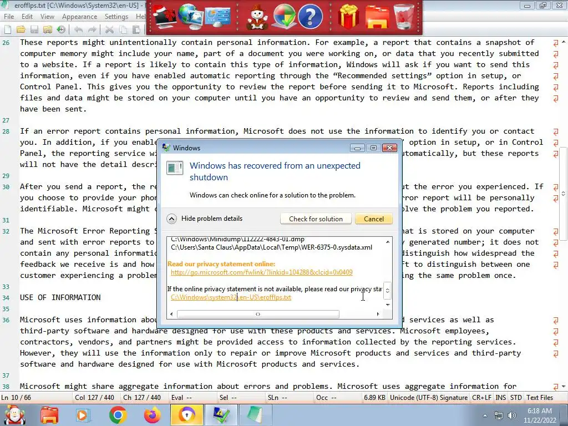Click editor scroll up arrow
Image resolution: width=568 pixels, height=426 pixels.
564,42
